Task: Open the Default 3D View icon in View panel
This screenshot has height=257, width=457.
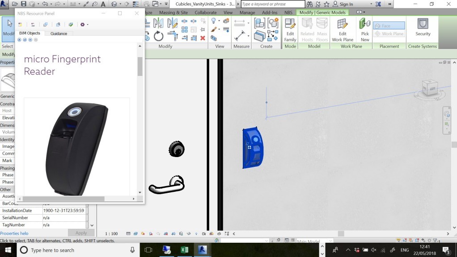Action: tap(212, 39)
